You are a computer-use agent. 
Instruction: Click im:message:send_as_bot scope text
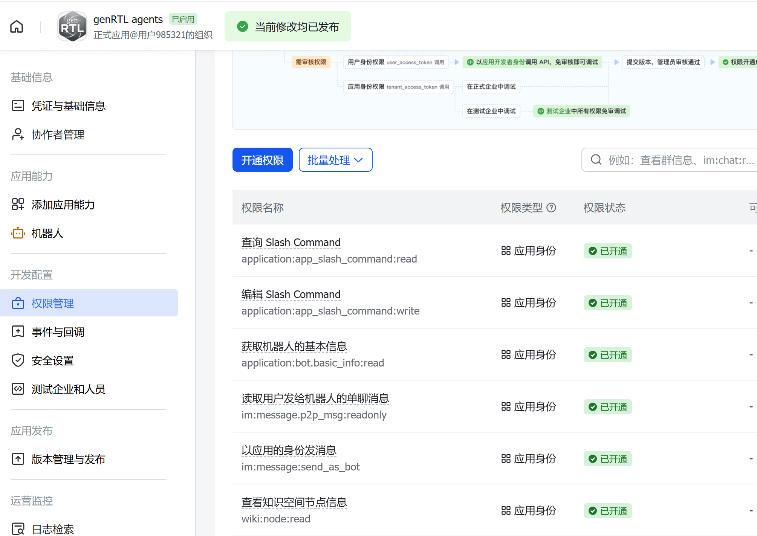(301, 467)
